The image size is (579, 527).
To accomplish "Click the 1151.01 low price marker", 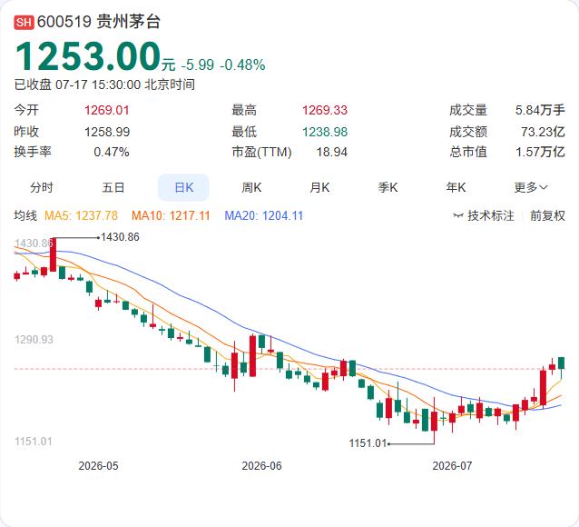I will (x=368, y=443).
